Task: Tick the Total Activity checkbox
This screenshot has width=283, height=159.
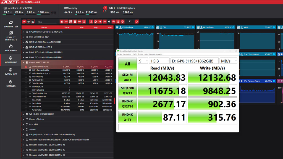Action: (x=26, y=83)
